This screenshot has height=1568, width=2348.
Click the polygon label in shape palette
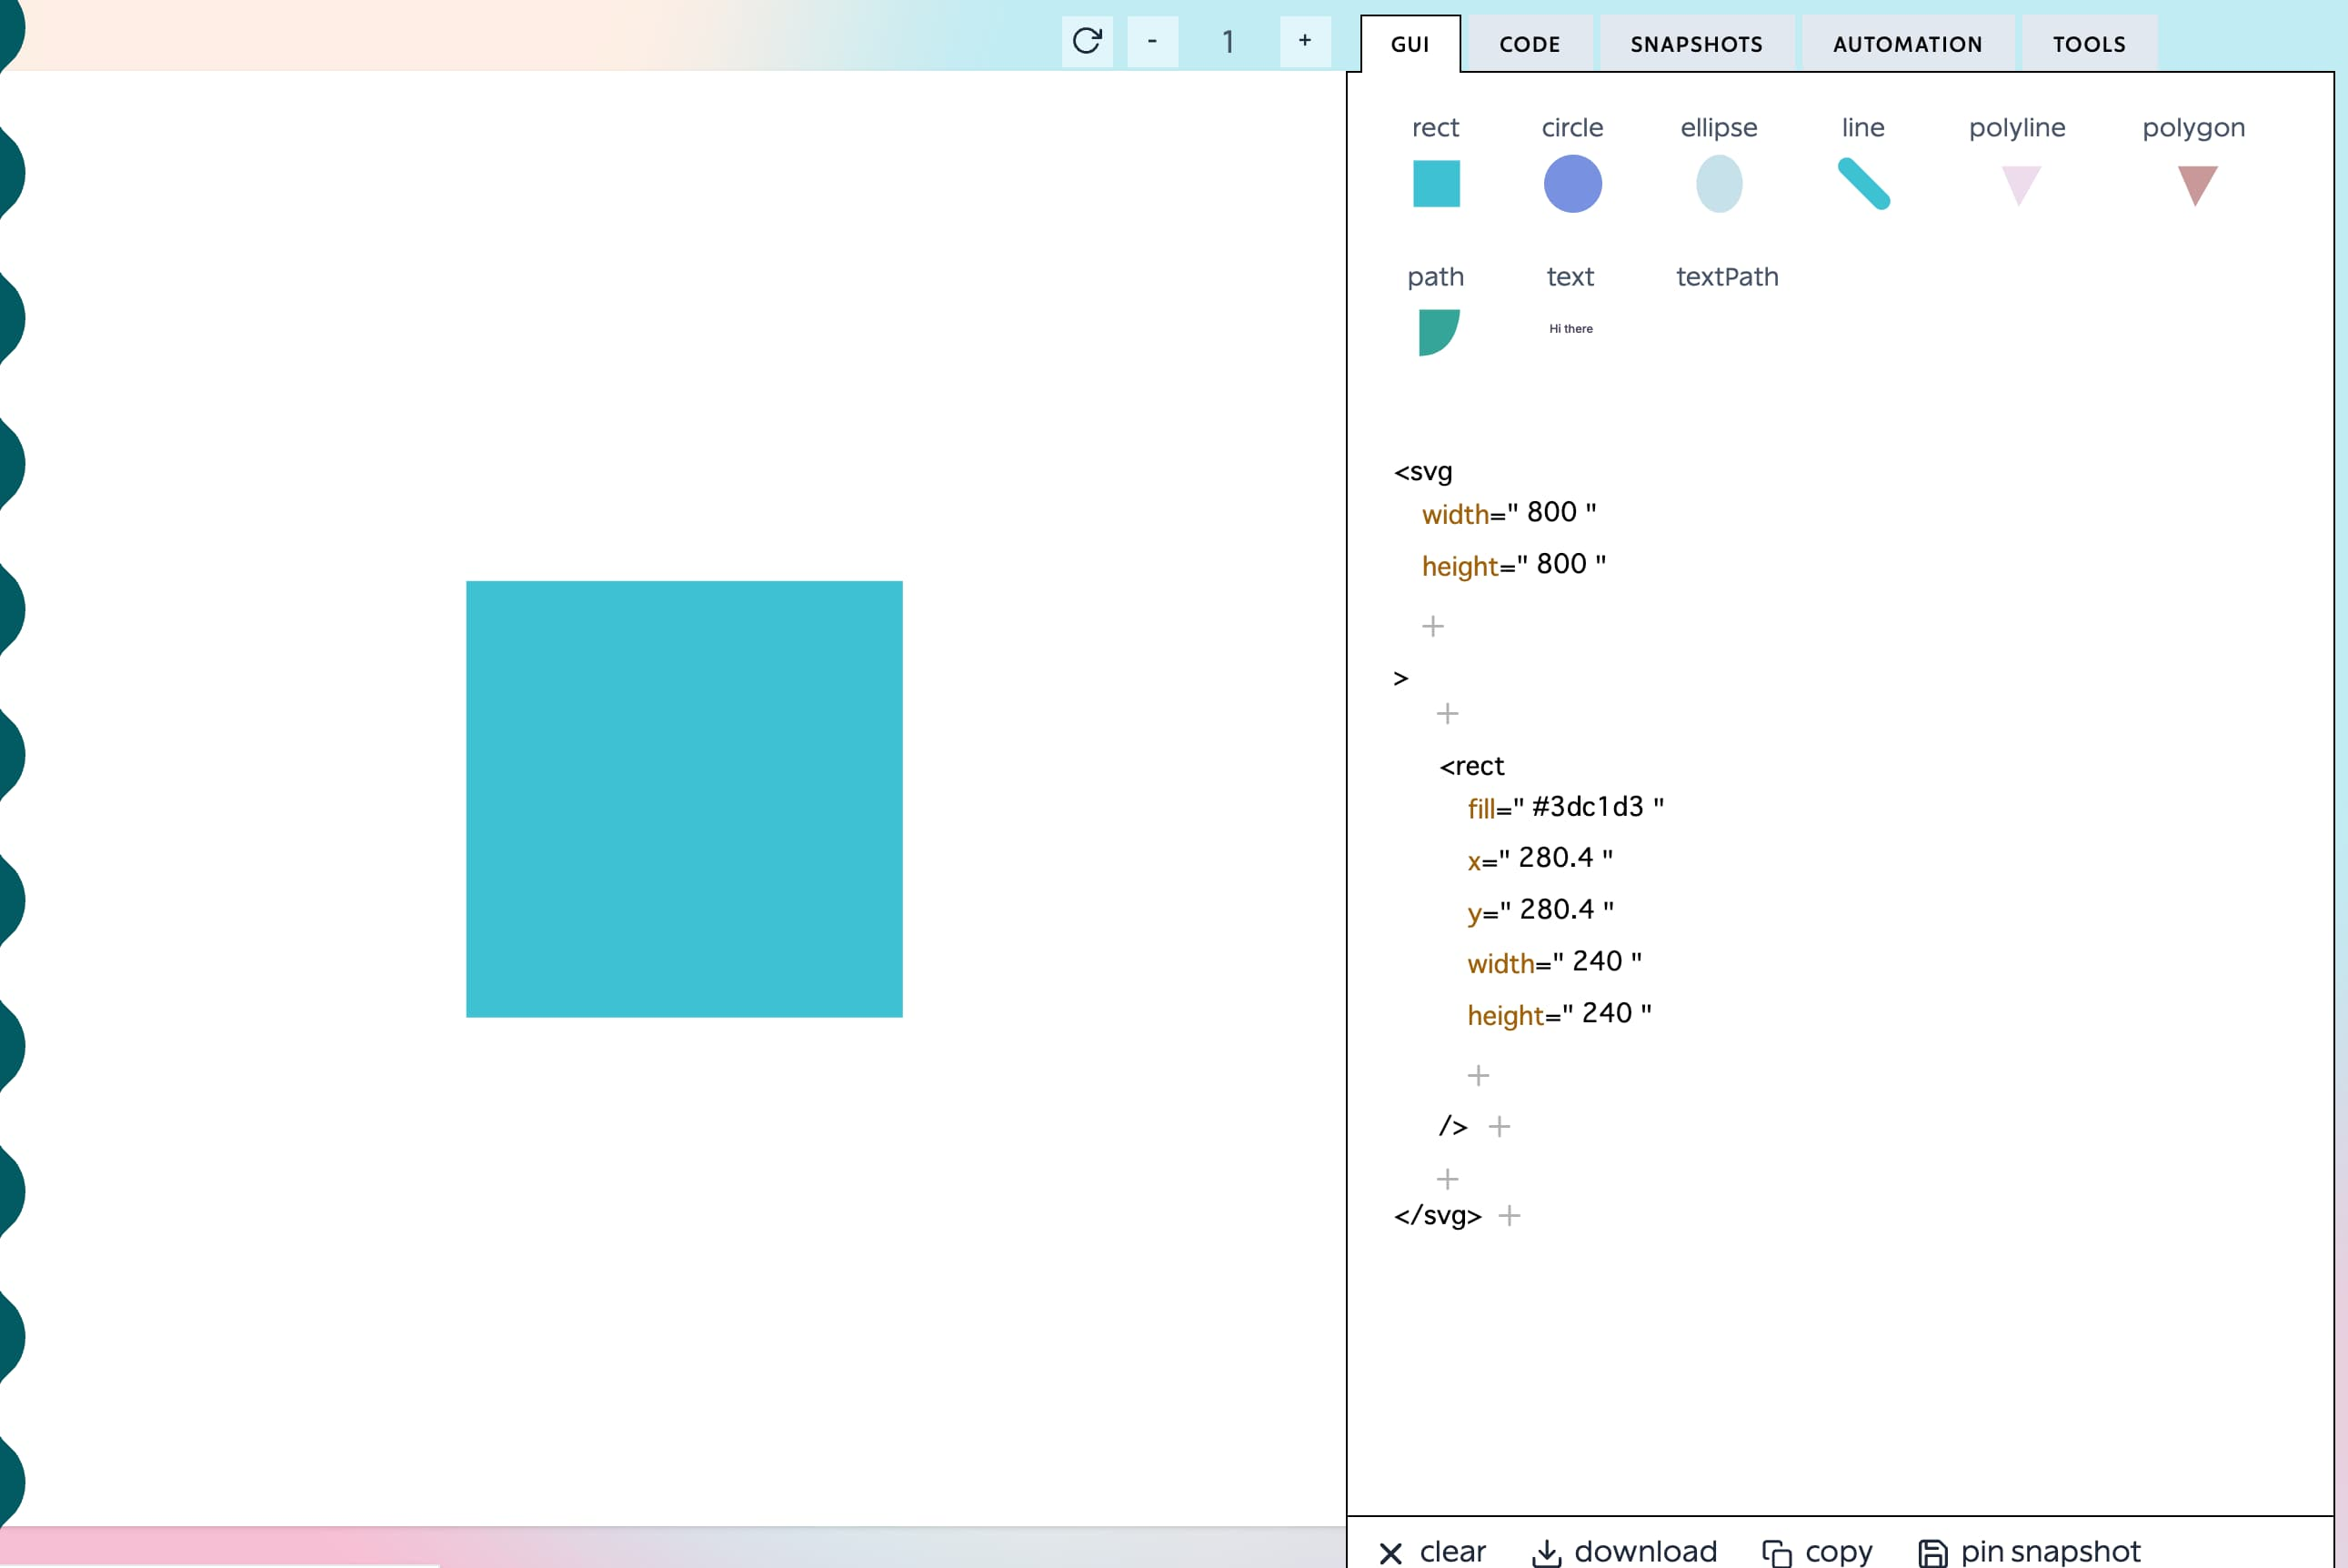[2193, 128]
